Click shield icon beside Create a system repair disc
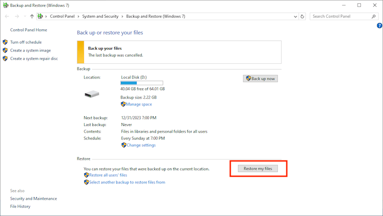The width and height of the screenshot is (383, 216). pos(5,58)
